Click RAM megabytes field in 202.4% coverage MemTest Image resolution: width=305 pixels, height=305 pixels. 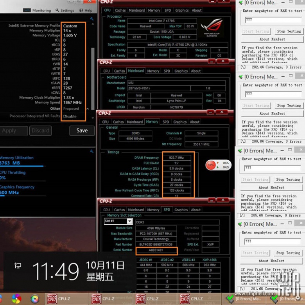tap(273, 20)
